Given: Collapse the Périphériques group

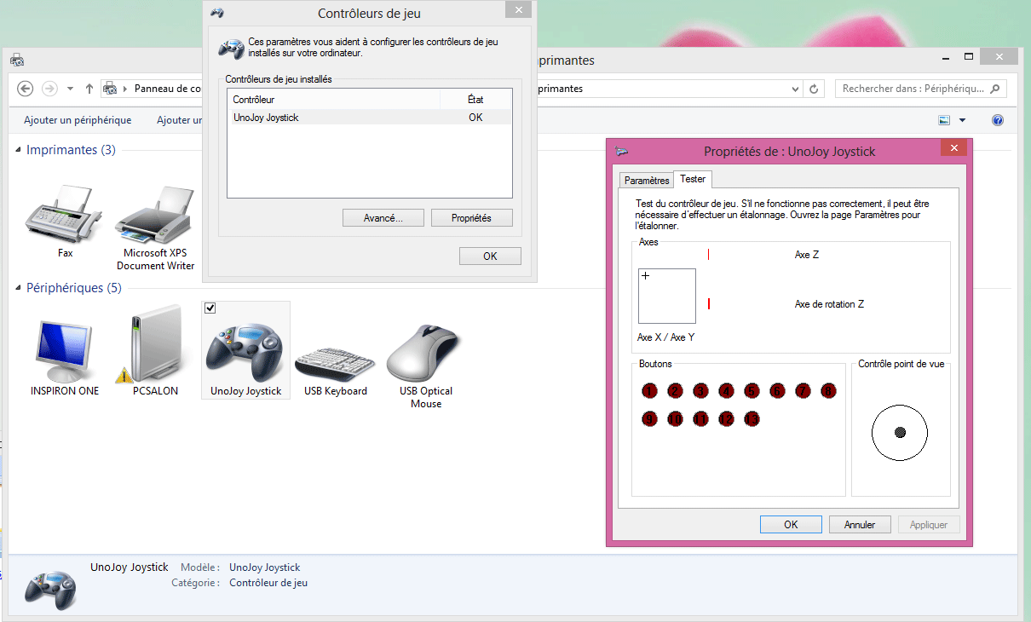Looking at the screenshot, I should tap(19, 288).
